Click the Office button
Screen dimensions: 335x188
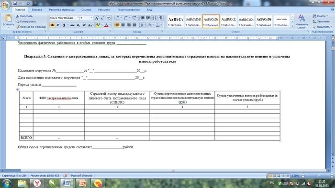5,5
